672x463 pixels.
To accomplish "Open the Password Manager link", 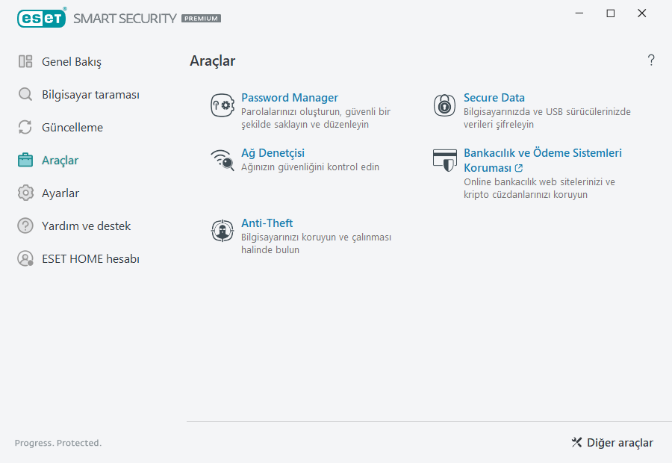I will (290, 97).
